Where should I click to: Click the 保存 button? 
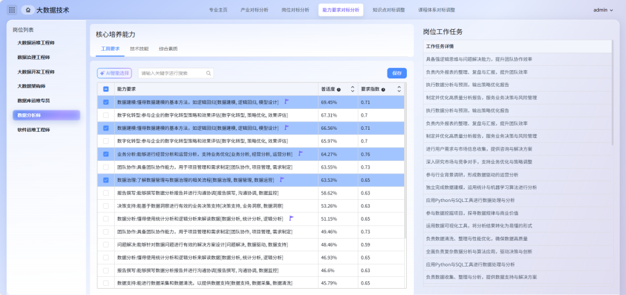[x=396, y=73]
